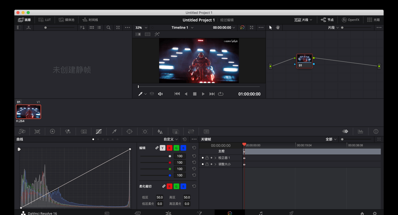Expand the 调整大小 track
The width and height of the screenshot is (398, 215).
pyautogui.click(x=215, y=164)
